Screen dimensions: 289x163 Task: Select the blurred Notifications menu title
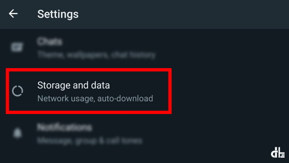tap(64, 127)
